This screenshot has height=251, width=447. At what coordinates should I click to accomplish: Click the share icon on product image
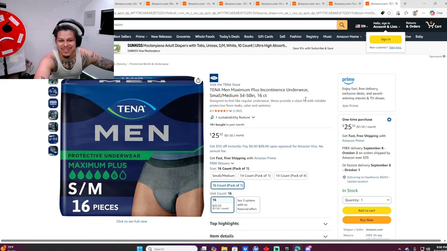tap(198, 81)
